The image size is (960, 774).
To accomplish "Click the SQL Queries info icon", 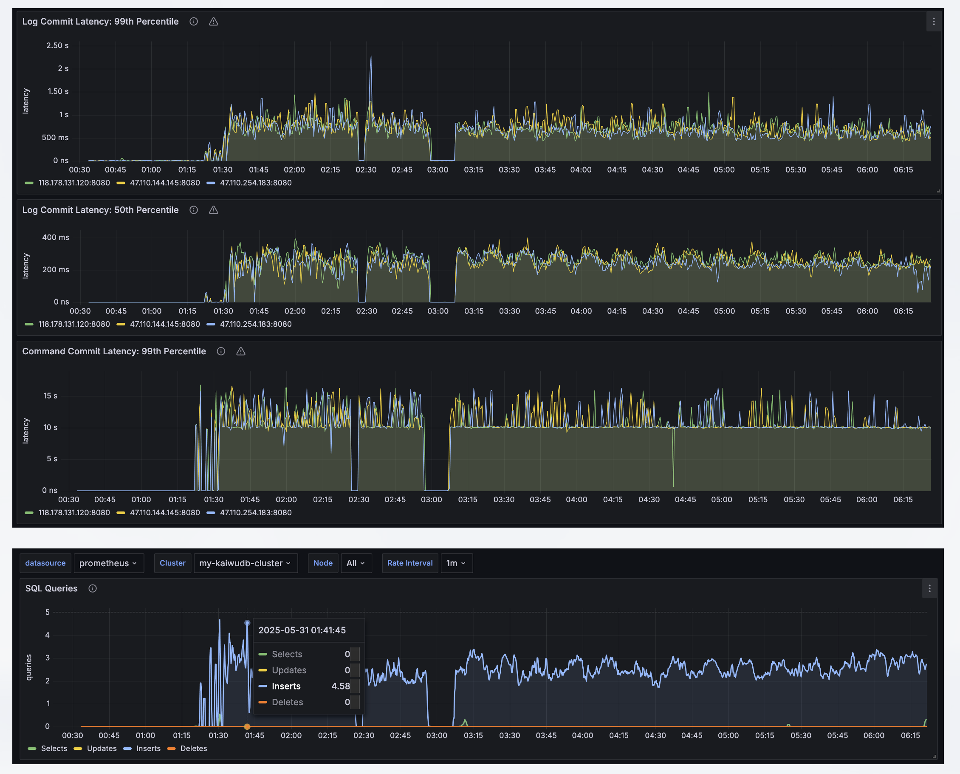I will pos(92,588).
